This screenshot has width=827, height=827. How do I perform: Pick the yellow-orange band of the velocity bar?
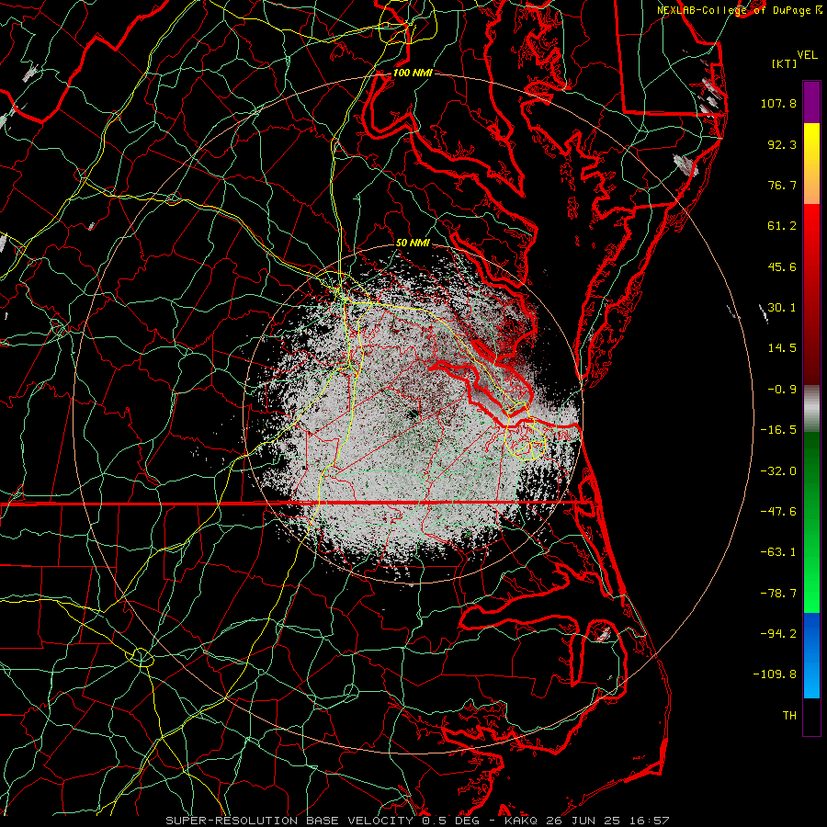(811, 164)
